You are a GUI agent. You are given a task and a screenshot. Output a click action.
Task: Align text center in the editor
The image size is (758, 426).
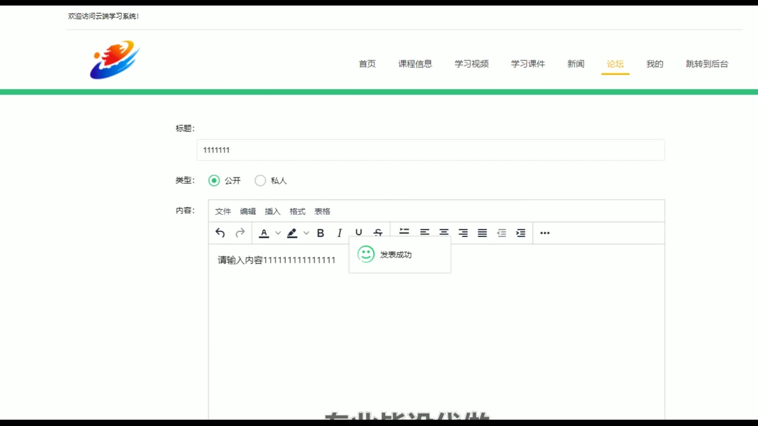tap(444, 233)
